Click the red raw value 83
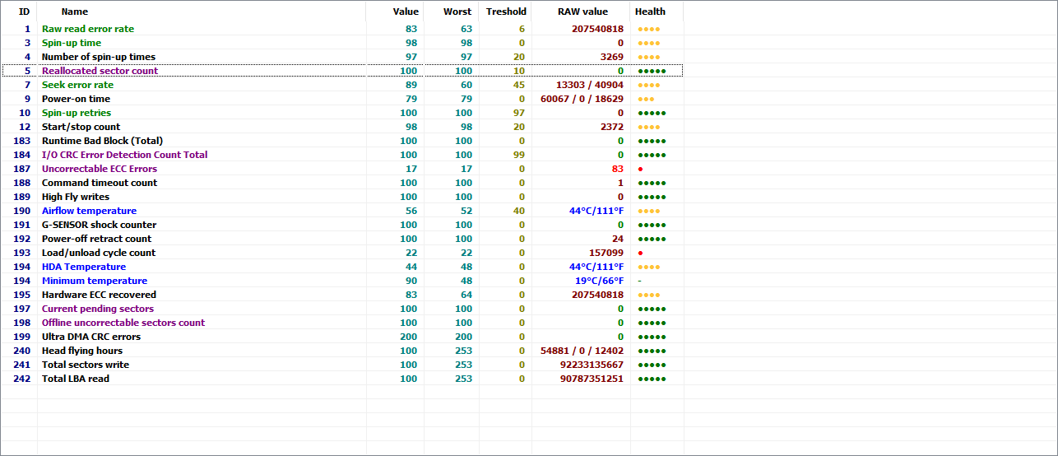 [x=618, y=169]
